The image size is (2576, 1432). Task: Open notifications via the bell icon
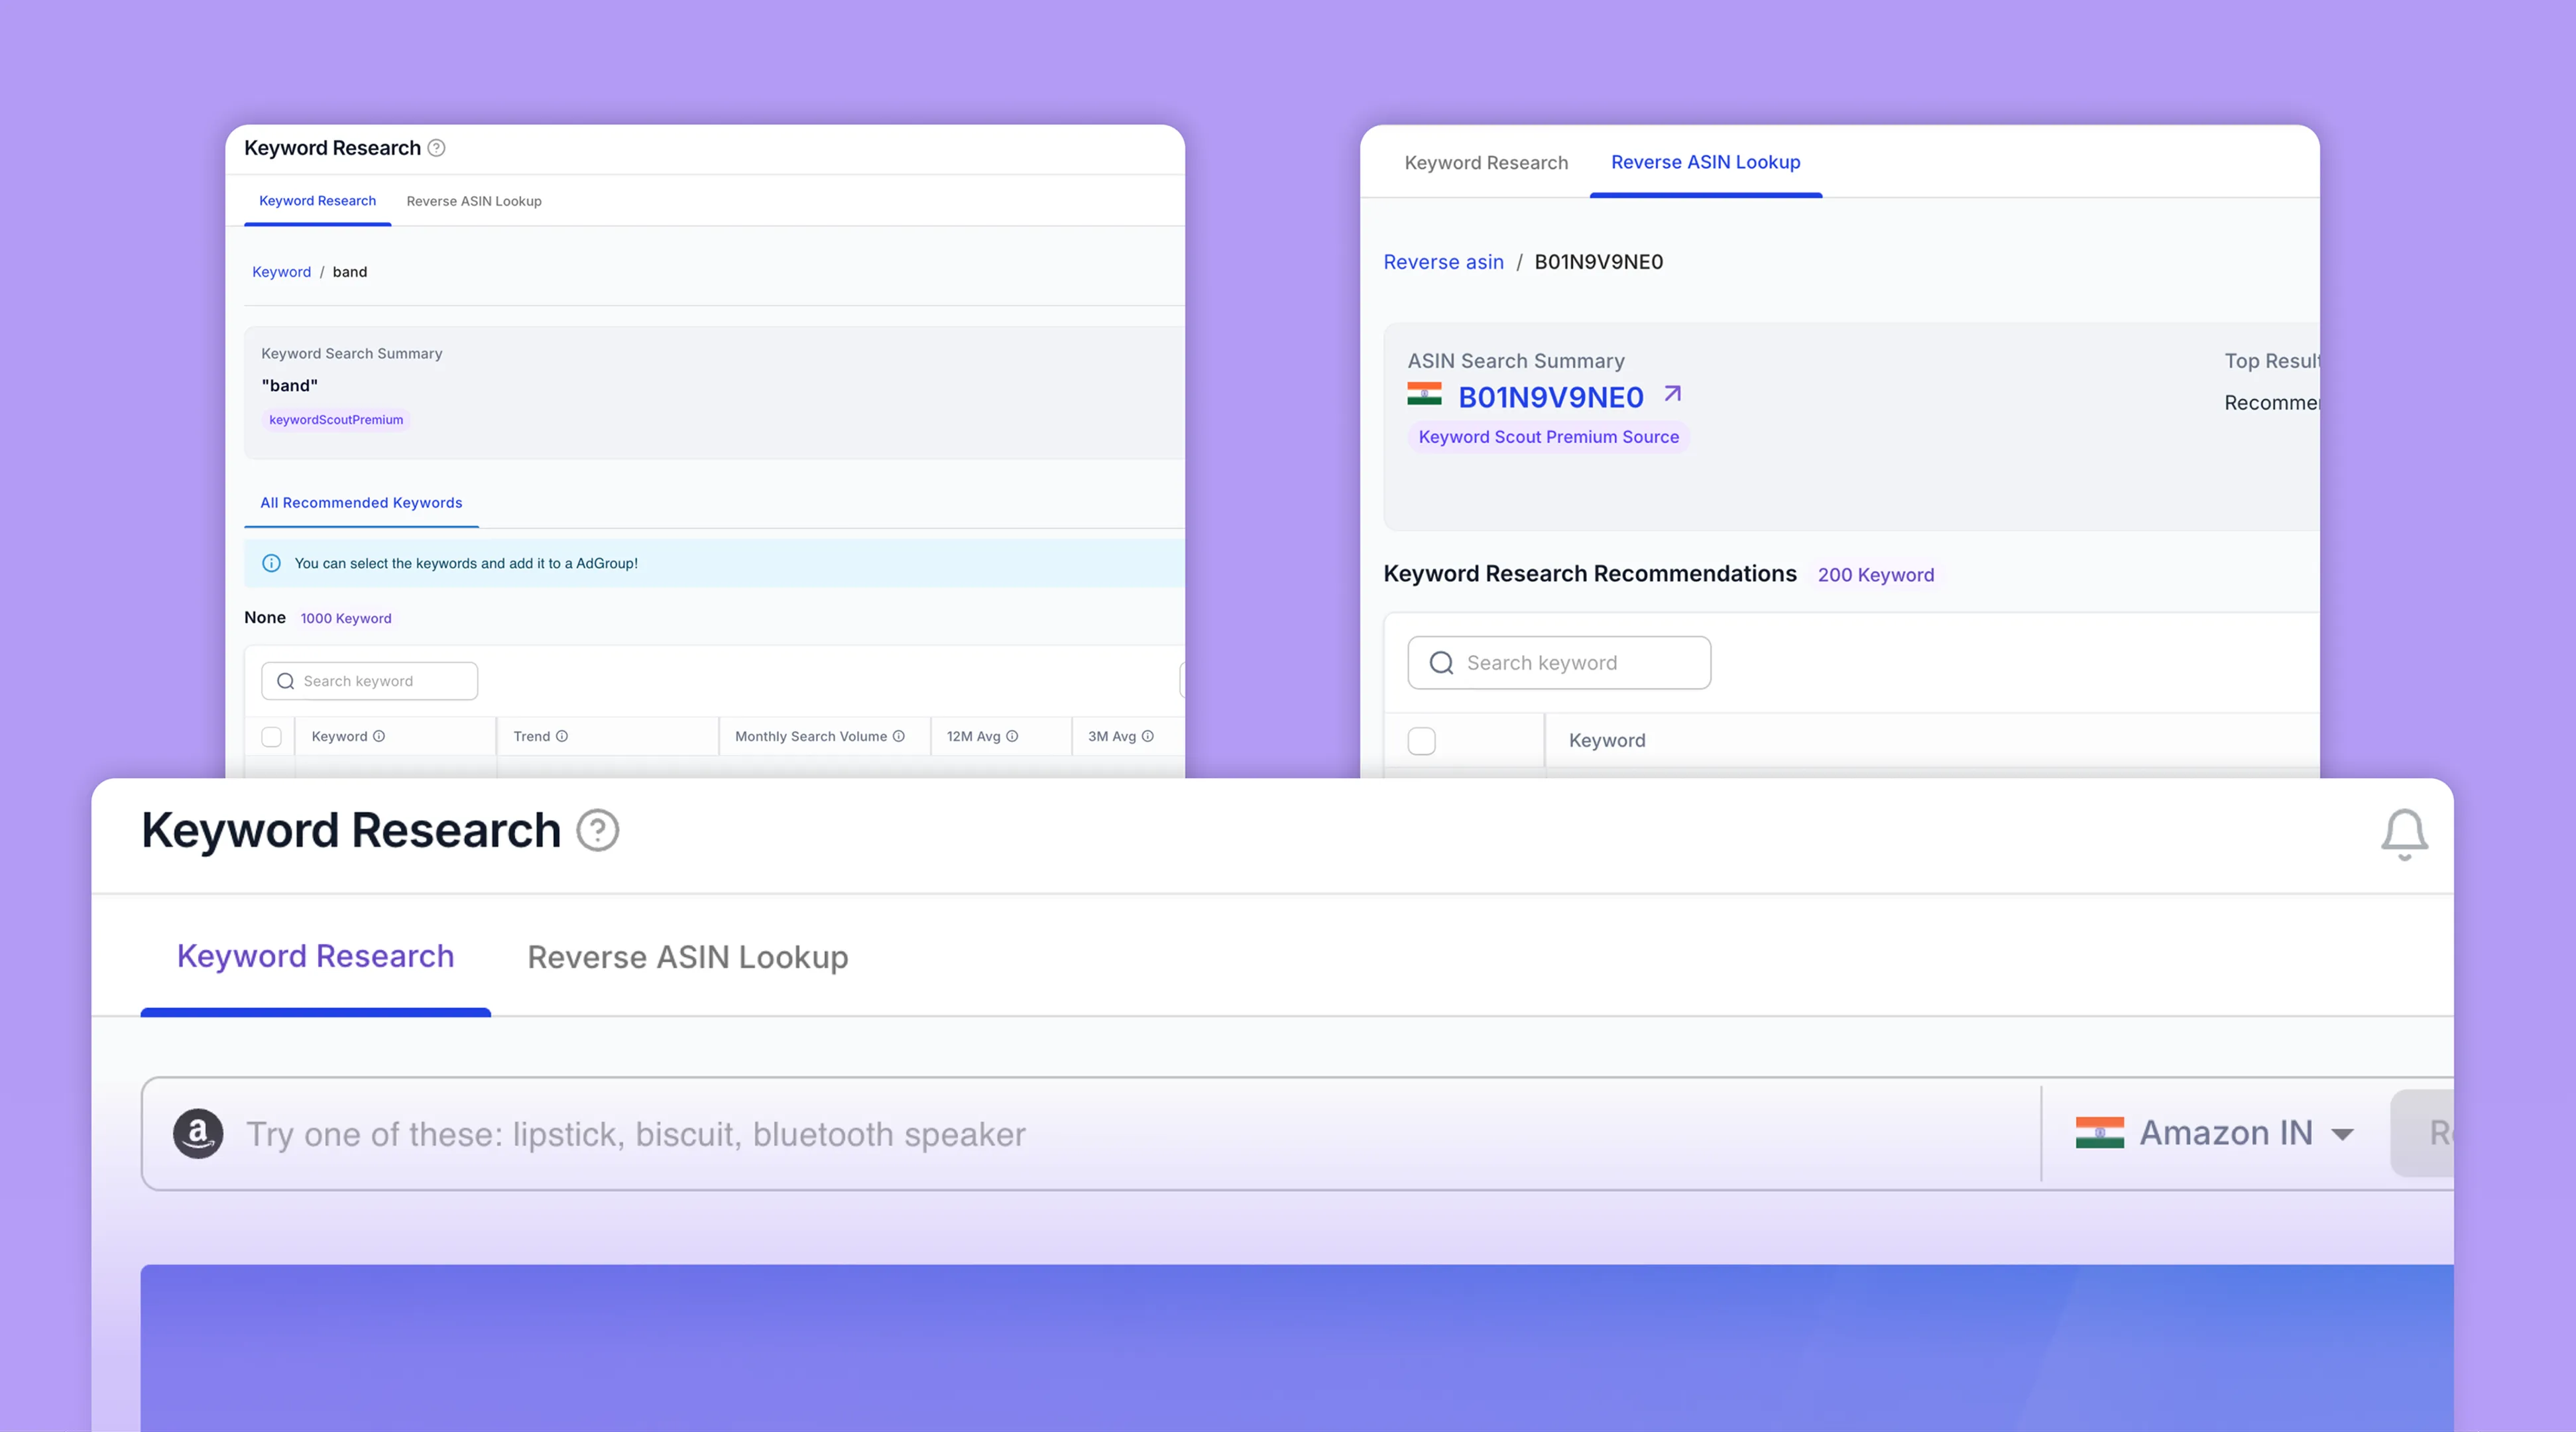coord(2404,834)
